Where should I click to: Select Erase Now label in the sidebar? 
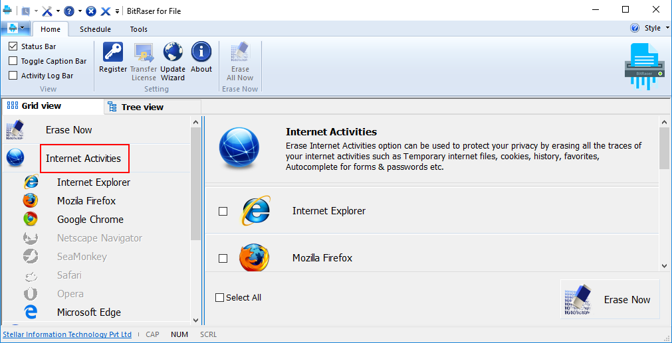click(69, 129)
